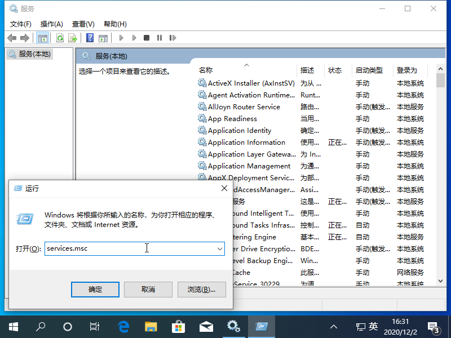
Task: Stop the selected service with the square icon
Action: pos(146,38)
